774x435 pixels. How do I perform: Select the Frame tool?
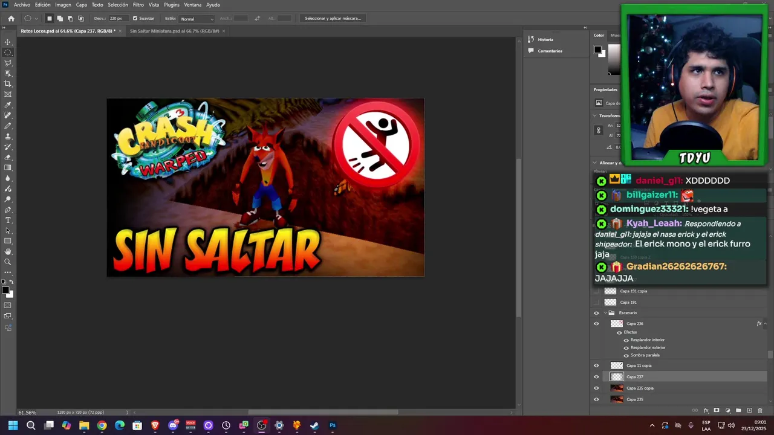pyautogui.click(x=8, y=94)
